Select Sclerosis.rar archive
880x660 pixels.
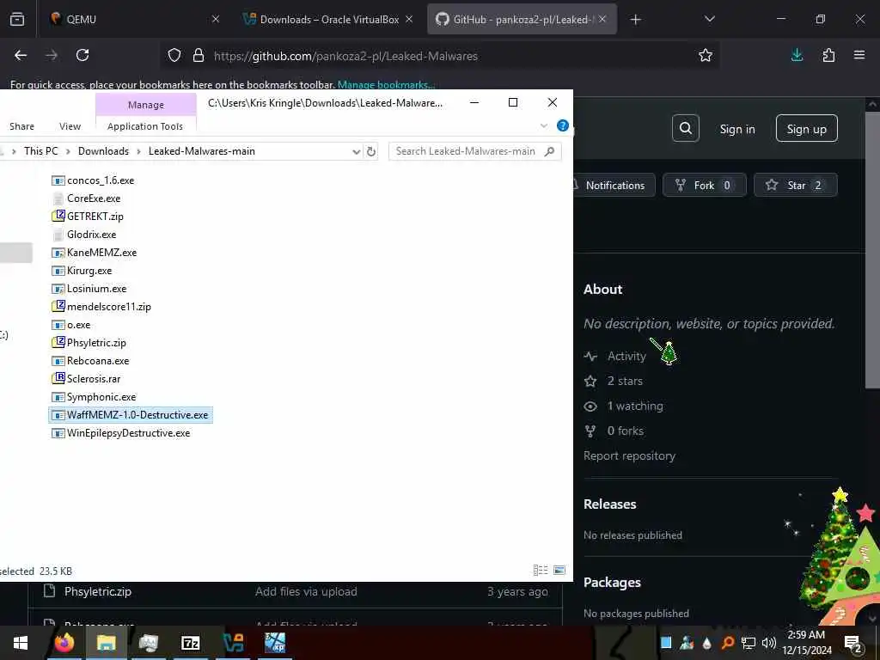[87, 379]
